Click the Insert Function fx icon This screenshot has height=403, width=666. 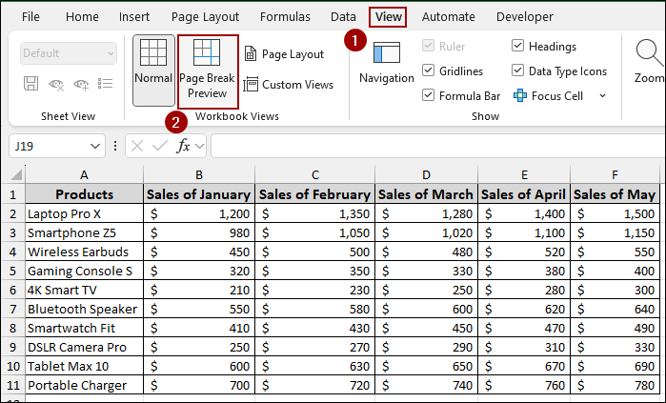click(183, 146)
